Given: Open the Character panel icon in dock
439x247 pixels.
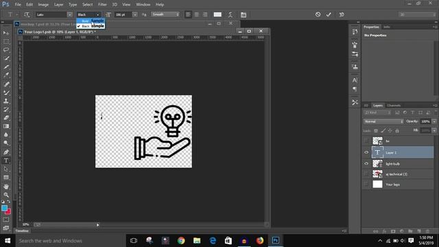Looking at the screenshot, I should tap(355, 80).
